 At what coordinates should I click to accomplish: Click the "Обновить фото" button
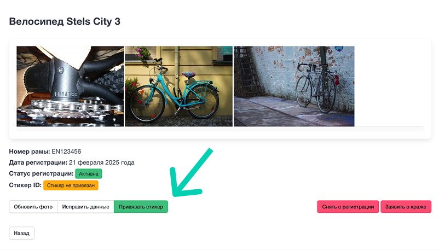[x=33, y=207]
